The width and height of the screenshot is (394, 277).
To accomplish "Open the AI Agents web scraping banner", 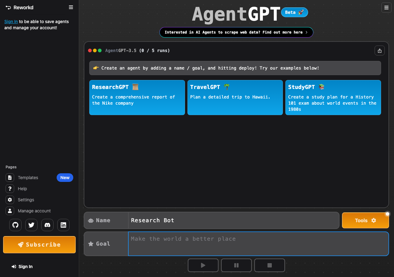I will tap(236, 32).
